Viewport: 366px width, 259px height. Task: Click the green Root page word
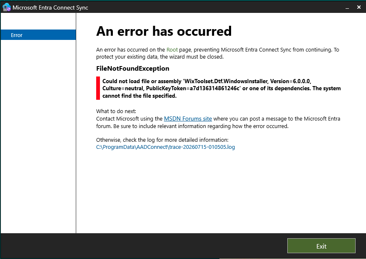tap(172, 49)
